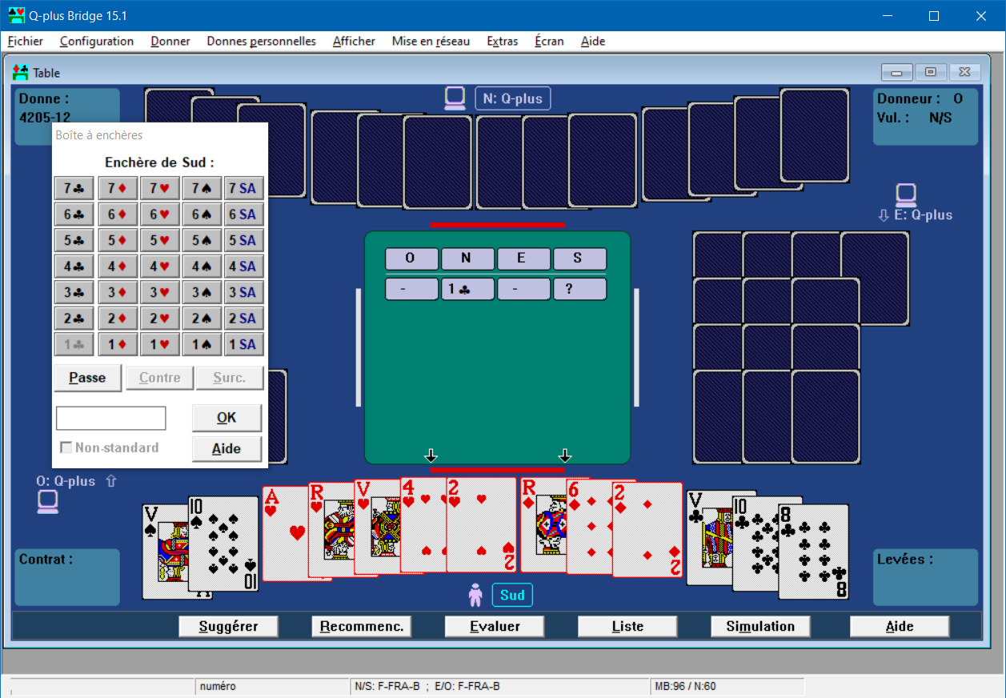
Task: Bid 7 clubs in bidding box
Action: 74,188
